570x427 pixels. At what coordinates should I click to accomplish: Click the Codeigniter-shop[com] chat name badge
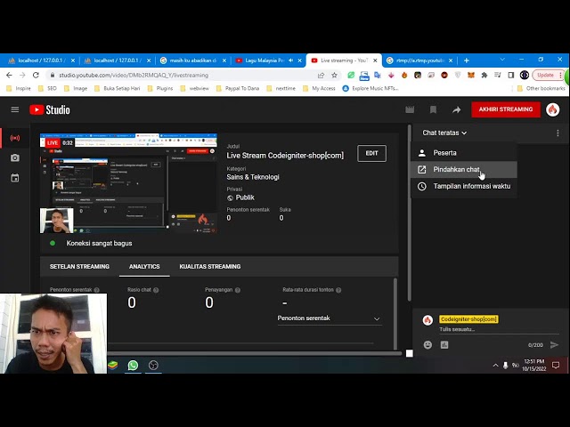[468, 319]
